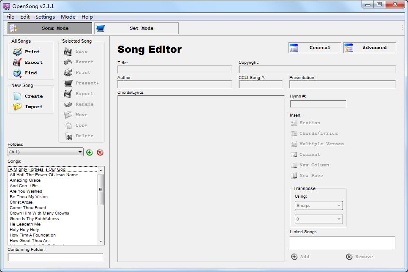This screenshot has height=272, width=408.
Task: Open the Mode menu
Action: point(68,16)
